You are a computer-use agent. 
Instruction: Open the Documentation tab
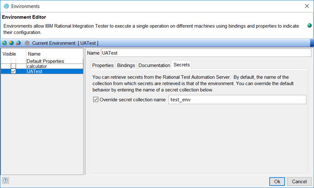[154, 65]
